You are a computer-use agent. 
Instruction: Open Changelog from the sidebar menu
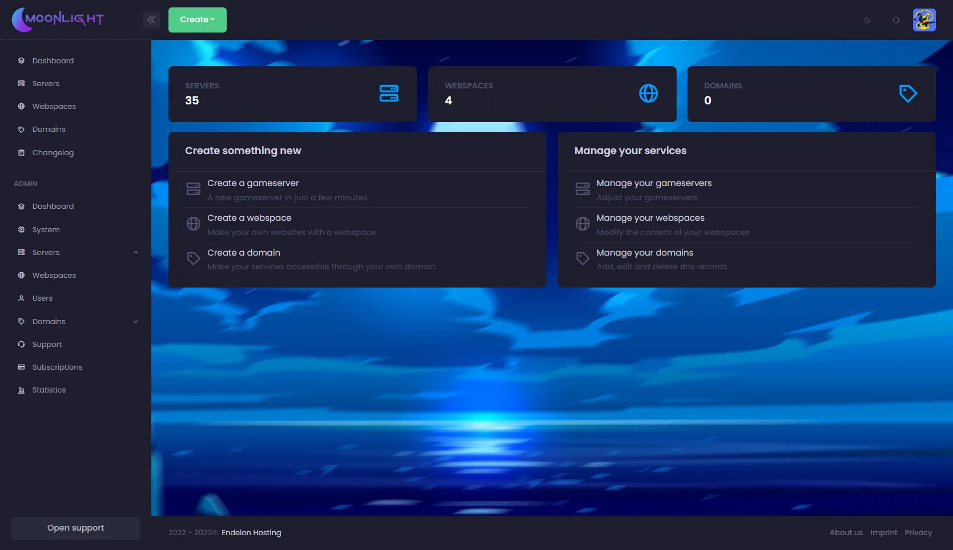53,152
